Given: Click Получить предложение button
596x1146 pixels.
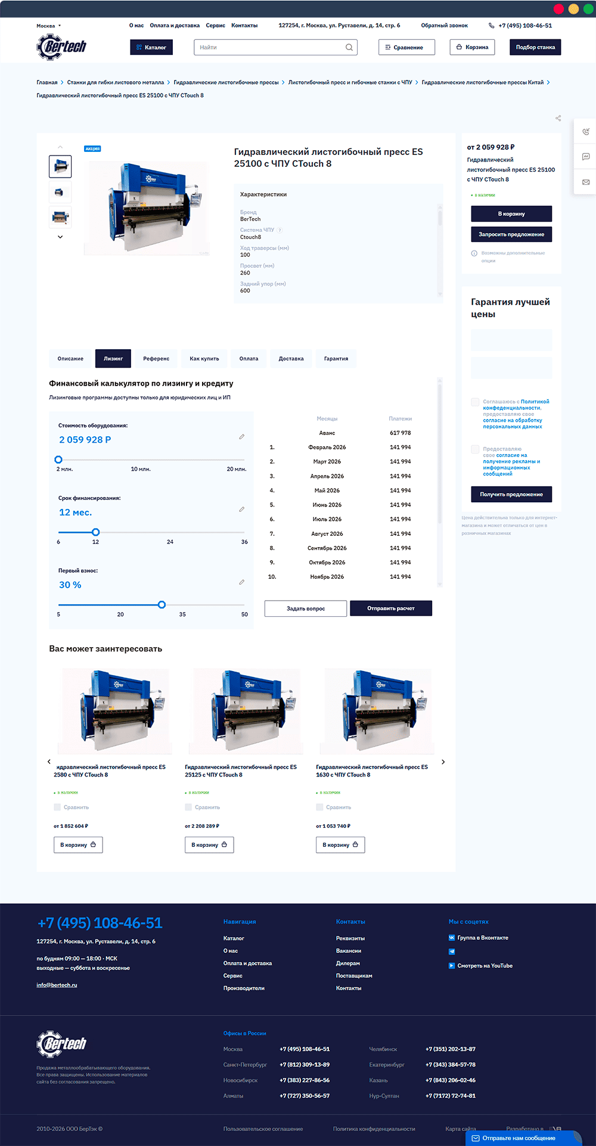Looking at the screenshot, I should 511,494.
